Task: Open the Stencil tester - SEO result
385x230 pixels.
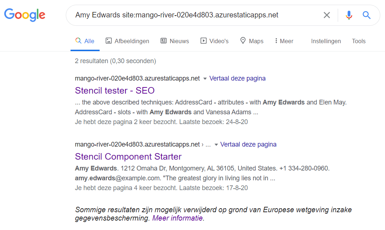Action: coord(115,90)
